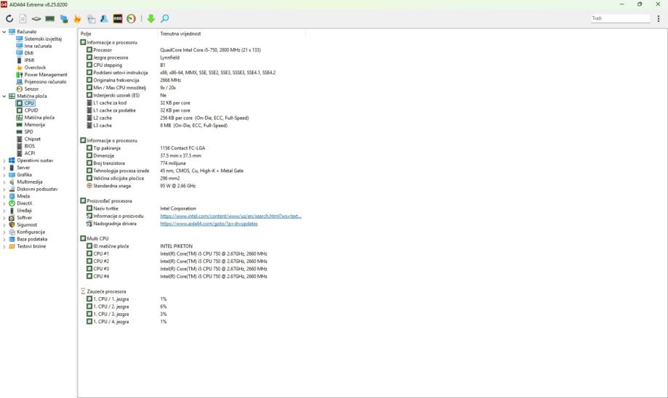Launch the memory module benchmark toolbar icon
Screen dimensions: 668x398
pyautogui.click(x=50, y=18)
